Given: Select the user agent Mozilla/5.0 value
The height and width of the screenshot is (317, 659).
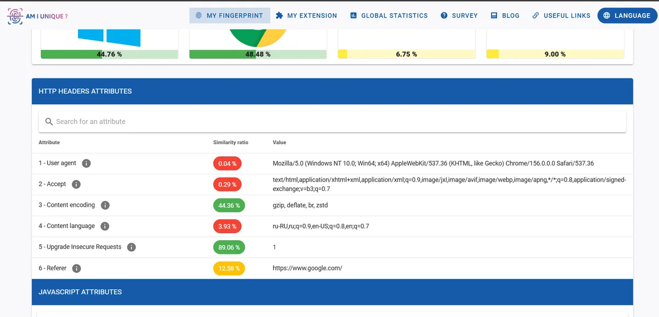Looking at the screenshot, I should 433,163.
